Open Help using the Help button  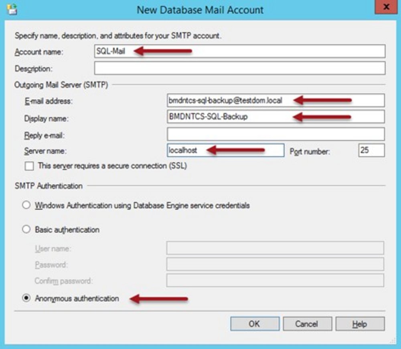[x=360, y=324]
